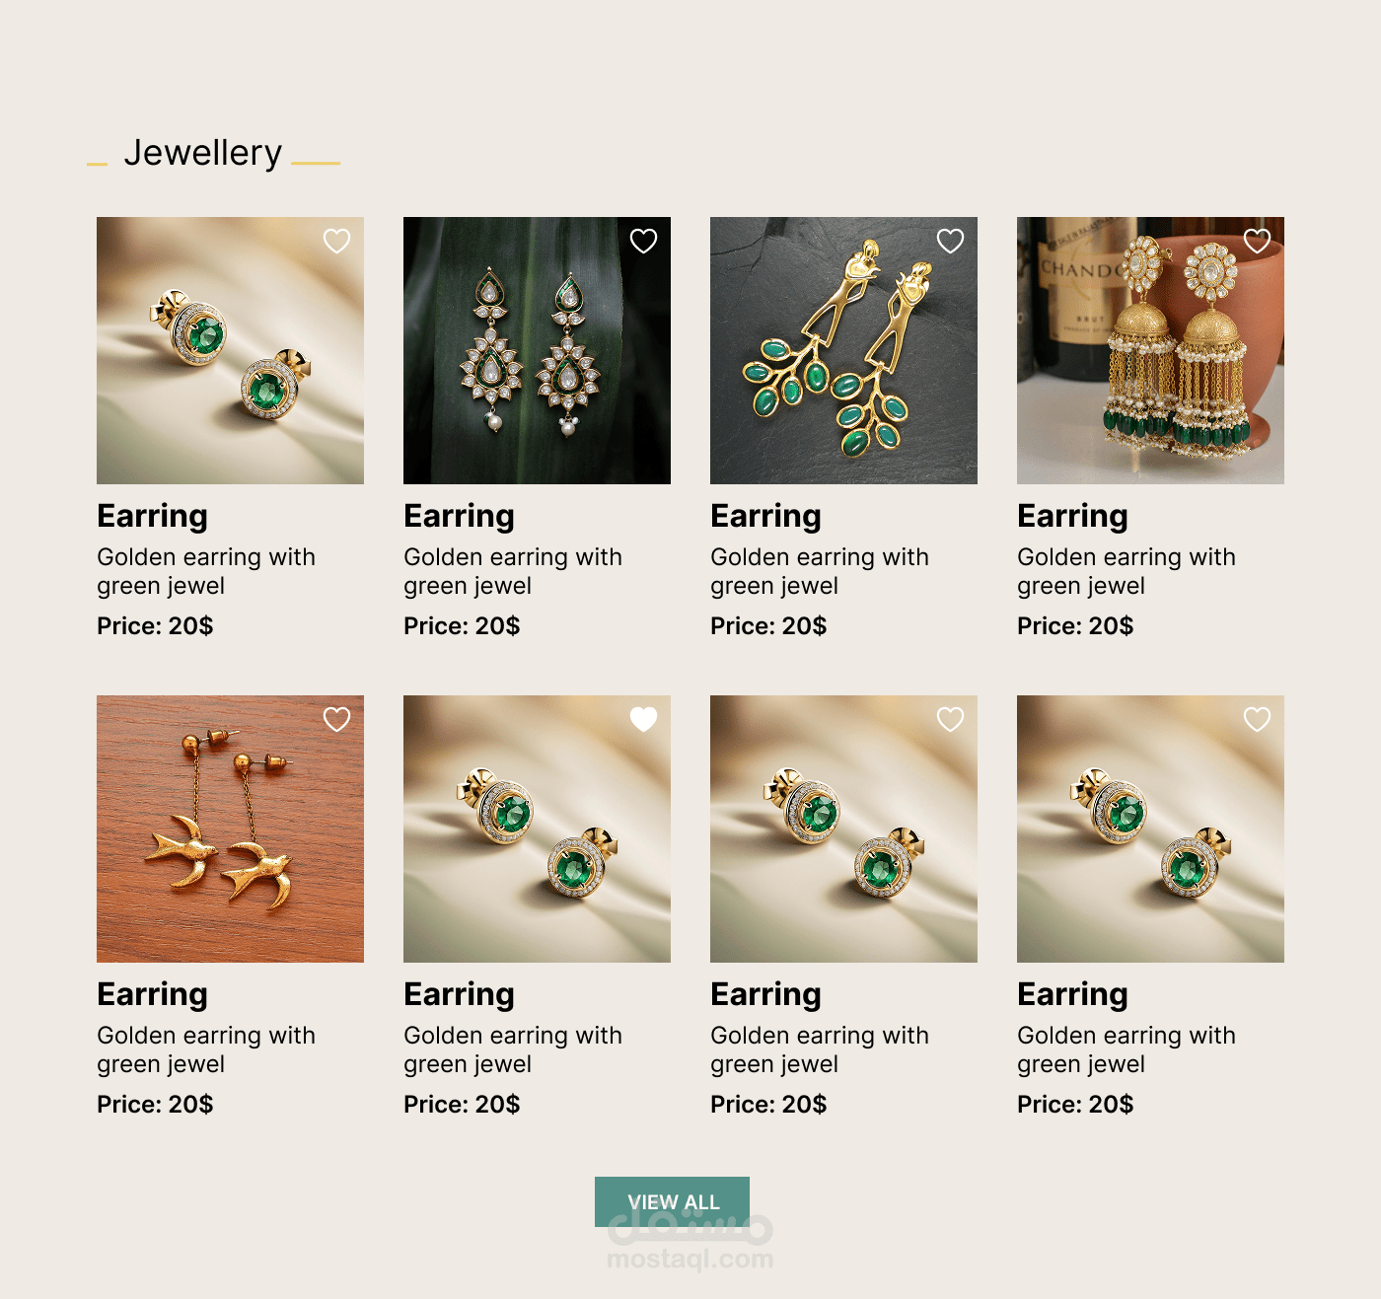Click heart on third card in bottom row
This screenshot has height=1299, width=1381.
point(951,719)
